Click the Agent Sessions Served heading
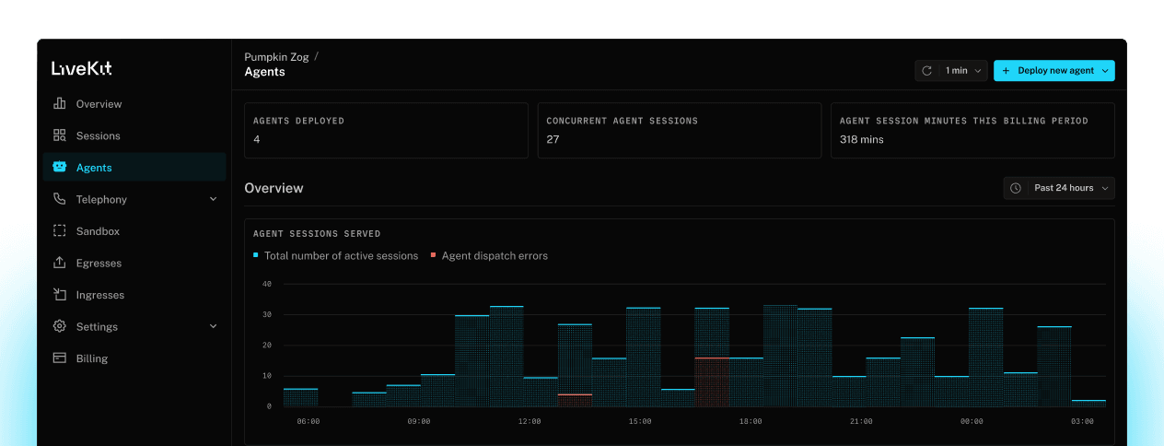The height and width of the screenshot is (446, 1164). coord(317,234)
